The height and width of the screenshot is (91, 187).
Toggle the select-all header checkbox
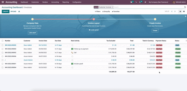click(3, 41)
